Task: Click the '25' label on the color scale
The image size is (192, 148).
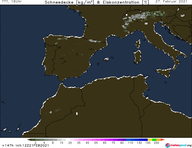Action: [x=70, y=143]
